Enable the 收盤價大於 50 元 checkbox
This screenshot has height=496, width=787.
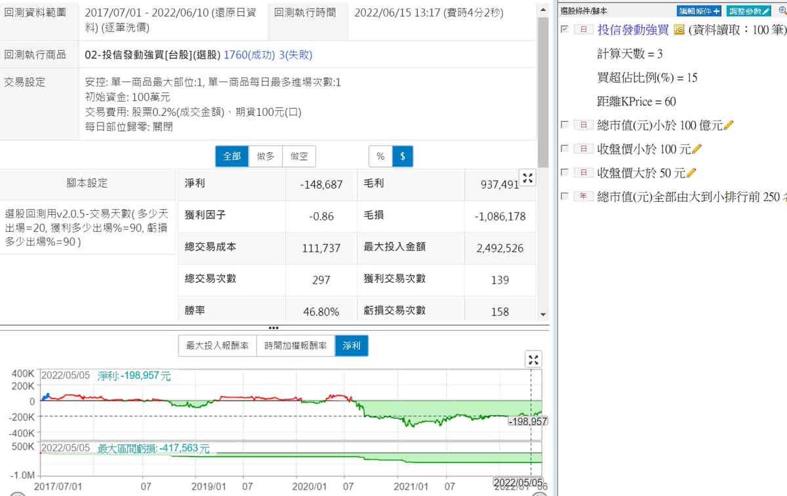[x=565, y=172]
